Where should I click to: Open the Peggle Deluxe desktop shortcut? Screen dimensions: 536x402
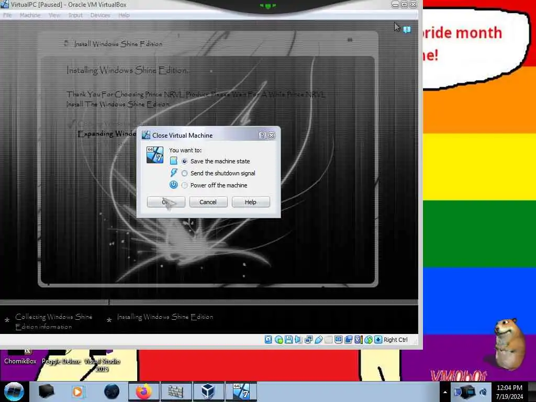61,358
